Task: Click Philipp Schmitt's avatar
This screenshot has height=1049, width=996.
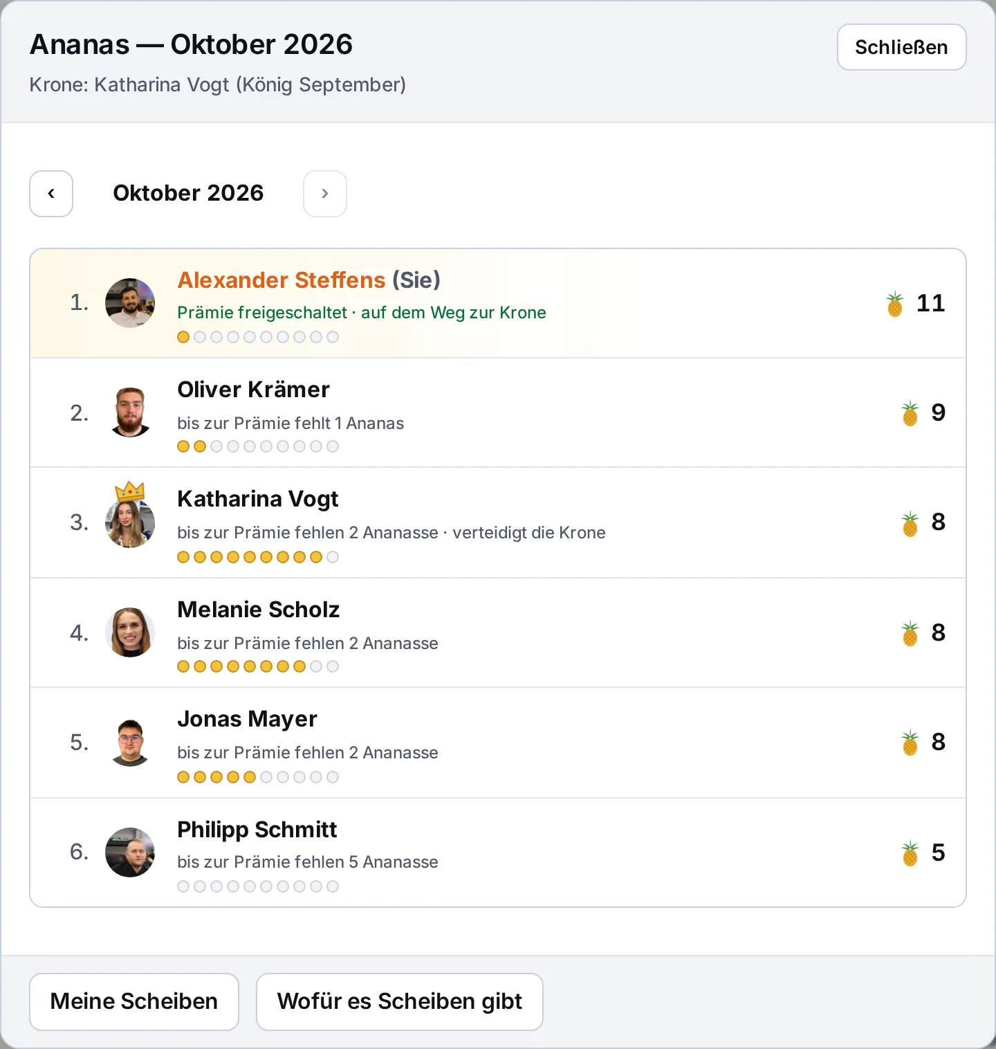Action: pyautogui.click(x=130, y=852)
